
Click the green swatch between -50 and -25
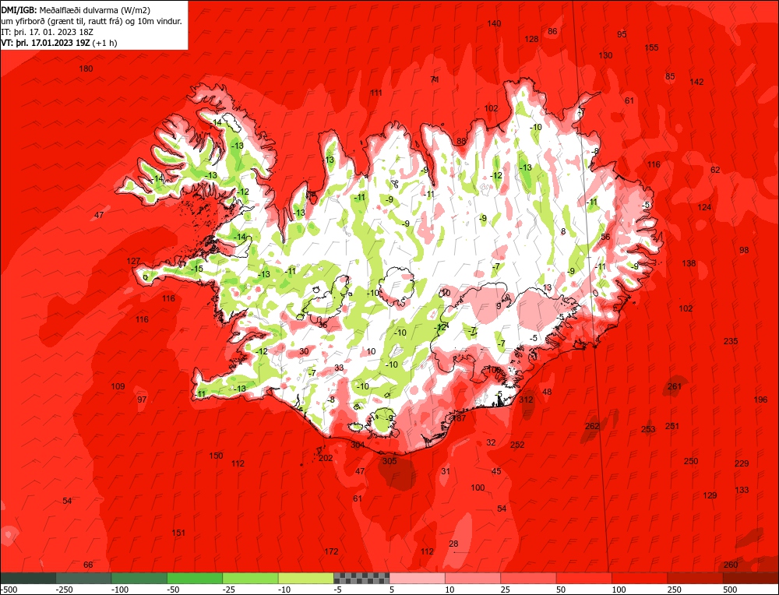click(x=196, y=578)
